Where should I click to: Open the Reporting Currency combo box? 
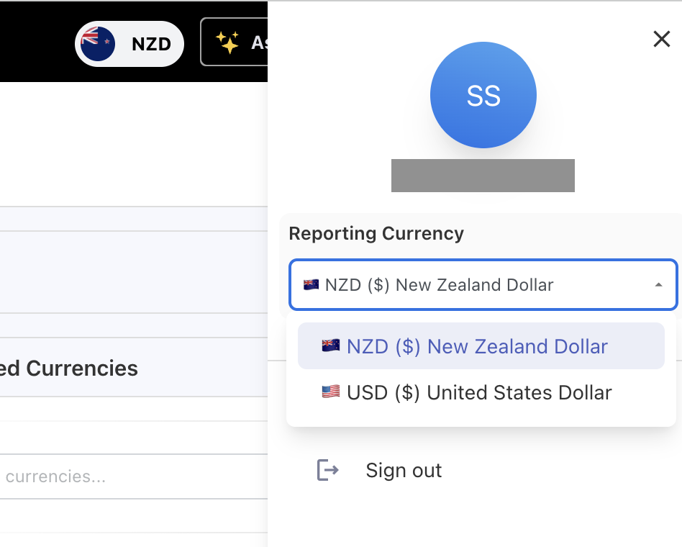tap(482, 284)
